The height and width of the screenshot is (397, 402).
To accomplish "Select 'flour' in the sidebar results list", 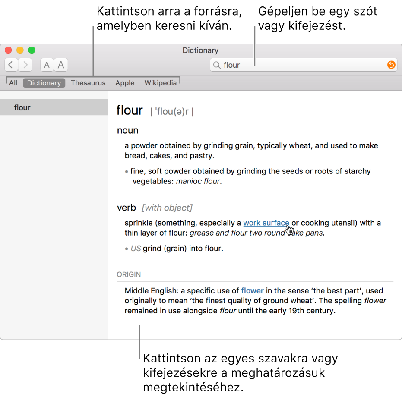I will pyautogui.click(x=54, y=107).
